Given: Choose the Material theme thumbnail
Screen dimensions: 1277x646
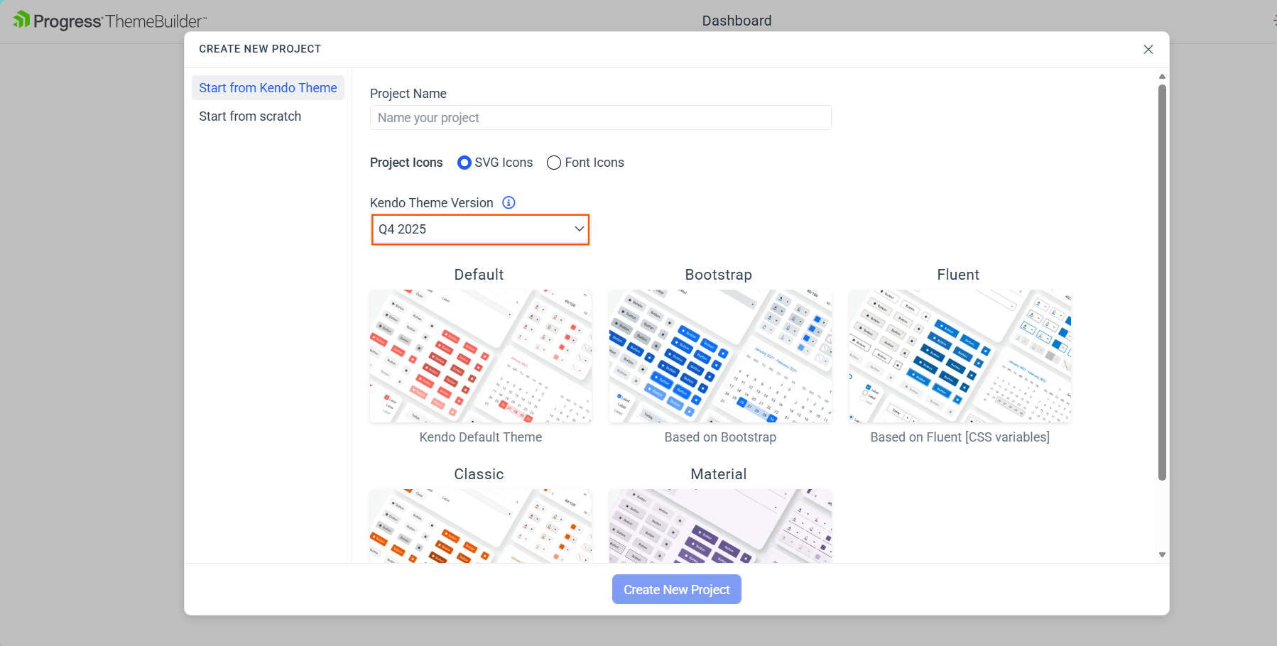Looking at the screenshot, I should tap(720, 526).
